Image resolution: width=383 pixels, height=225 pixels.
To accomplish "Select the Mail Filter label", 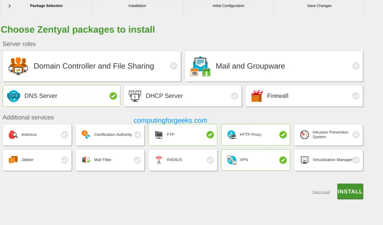I will (103, 160).
